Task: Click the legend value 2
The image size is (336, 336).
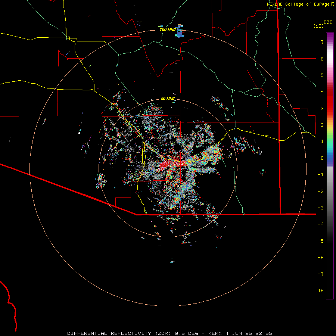Action: (x=322, y=125)
